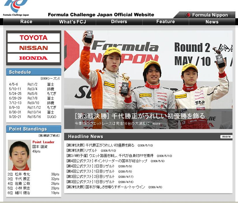The image size is (238, 203).
Task: Click the Formula Challenge Japan Official Website title
Action: (101, 15)
